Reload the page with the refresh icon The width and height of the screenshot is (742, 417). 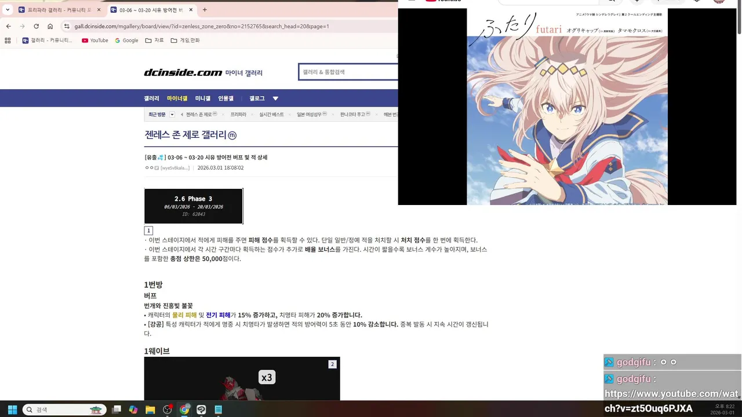(x=36, y=26)
